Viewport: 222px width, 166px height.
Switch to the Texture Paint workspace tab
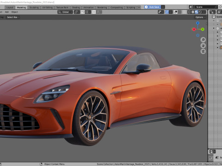click(x=62, y=7)
